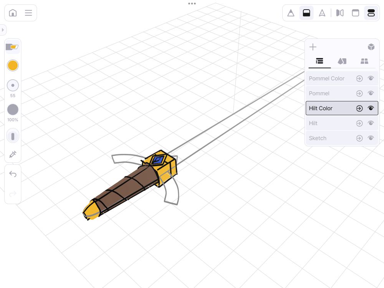Click the yellow pommel tip

pos(91,210)
